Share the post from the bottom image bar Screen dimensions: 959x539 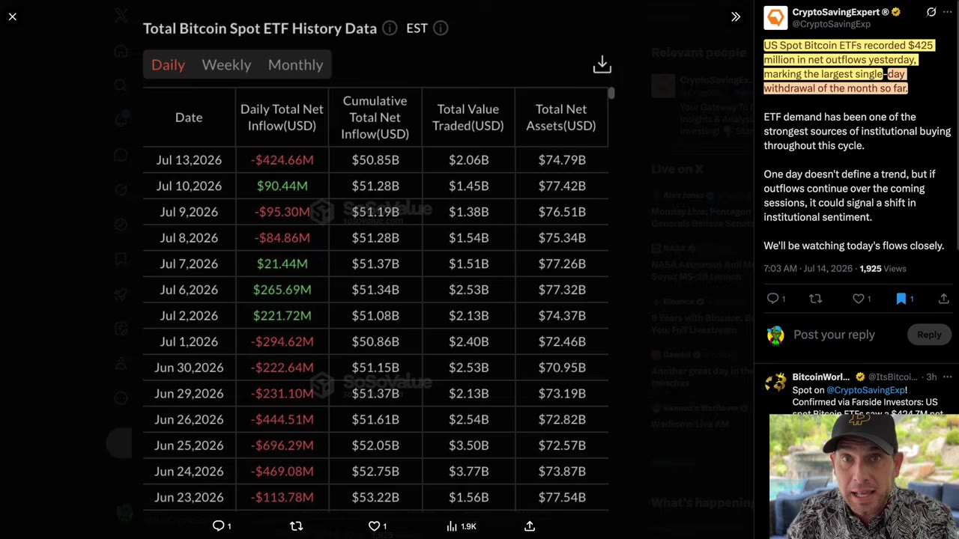(530, 526)
